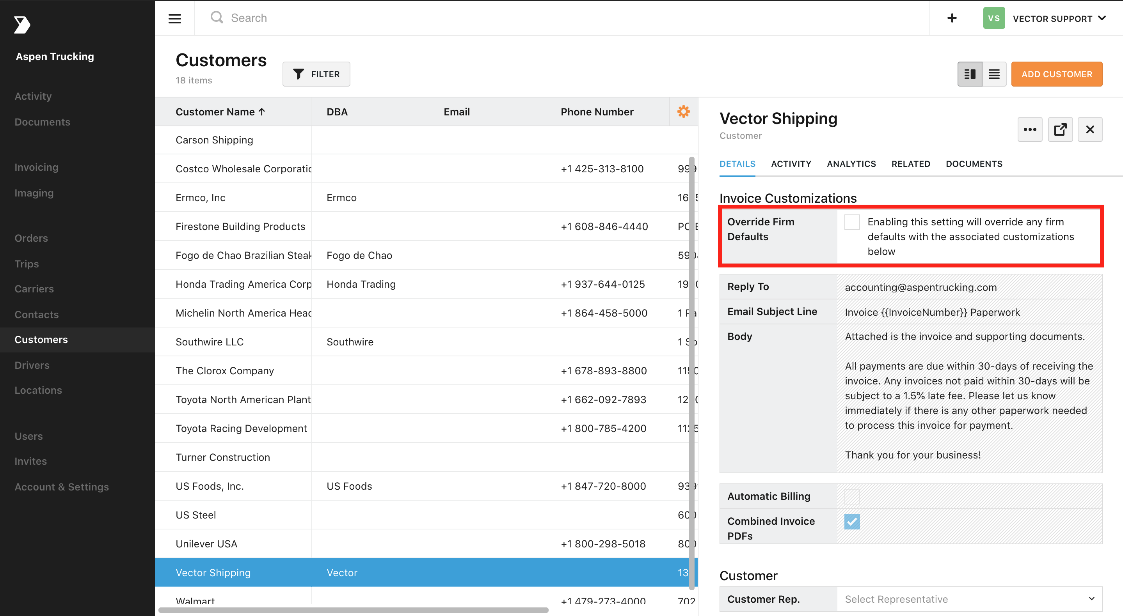Select Costco Wholesale Corporation row

pos(426,168)
